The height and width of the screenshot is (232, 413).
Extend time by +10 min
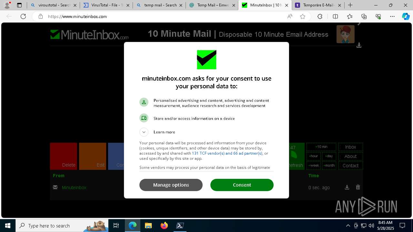point(321,147)
